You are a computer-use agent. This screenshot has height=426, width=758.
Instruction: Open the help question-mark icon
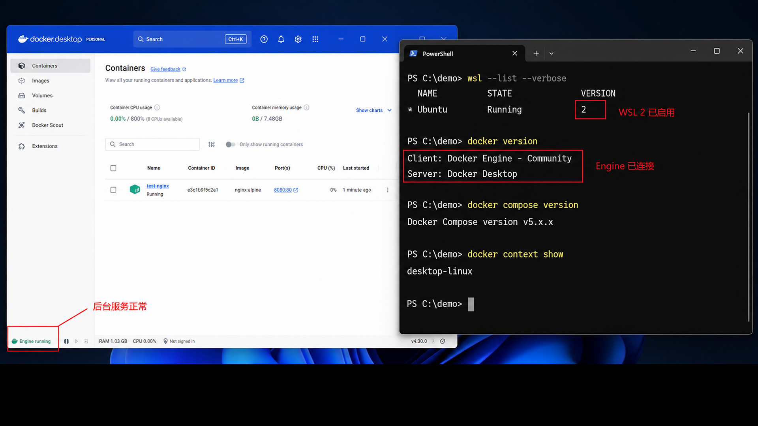click(264, 39)
